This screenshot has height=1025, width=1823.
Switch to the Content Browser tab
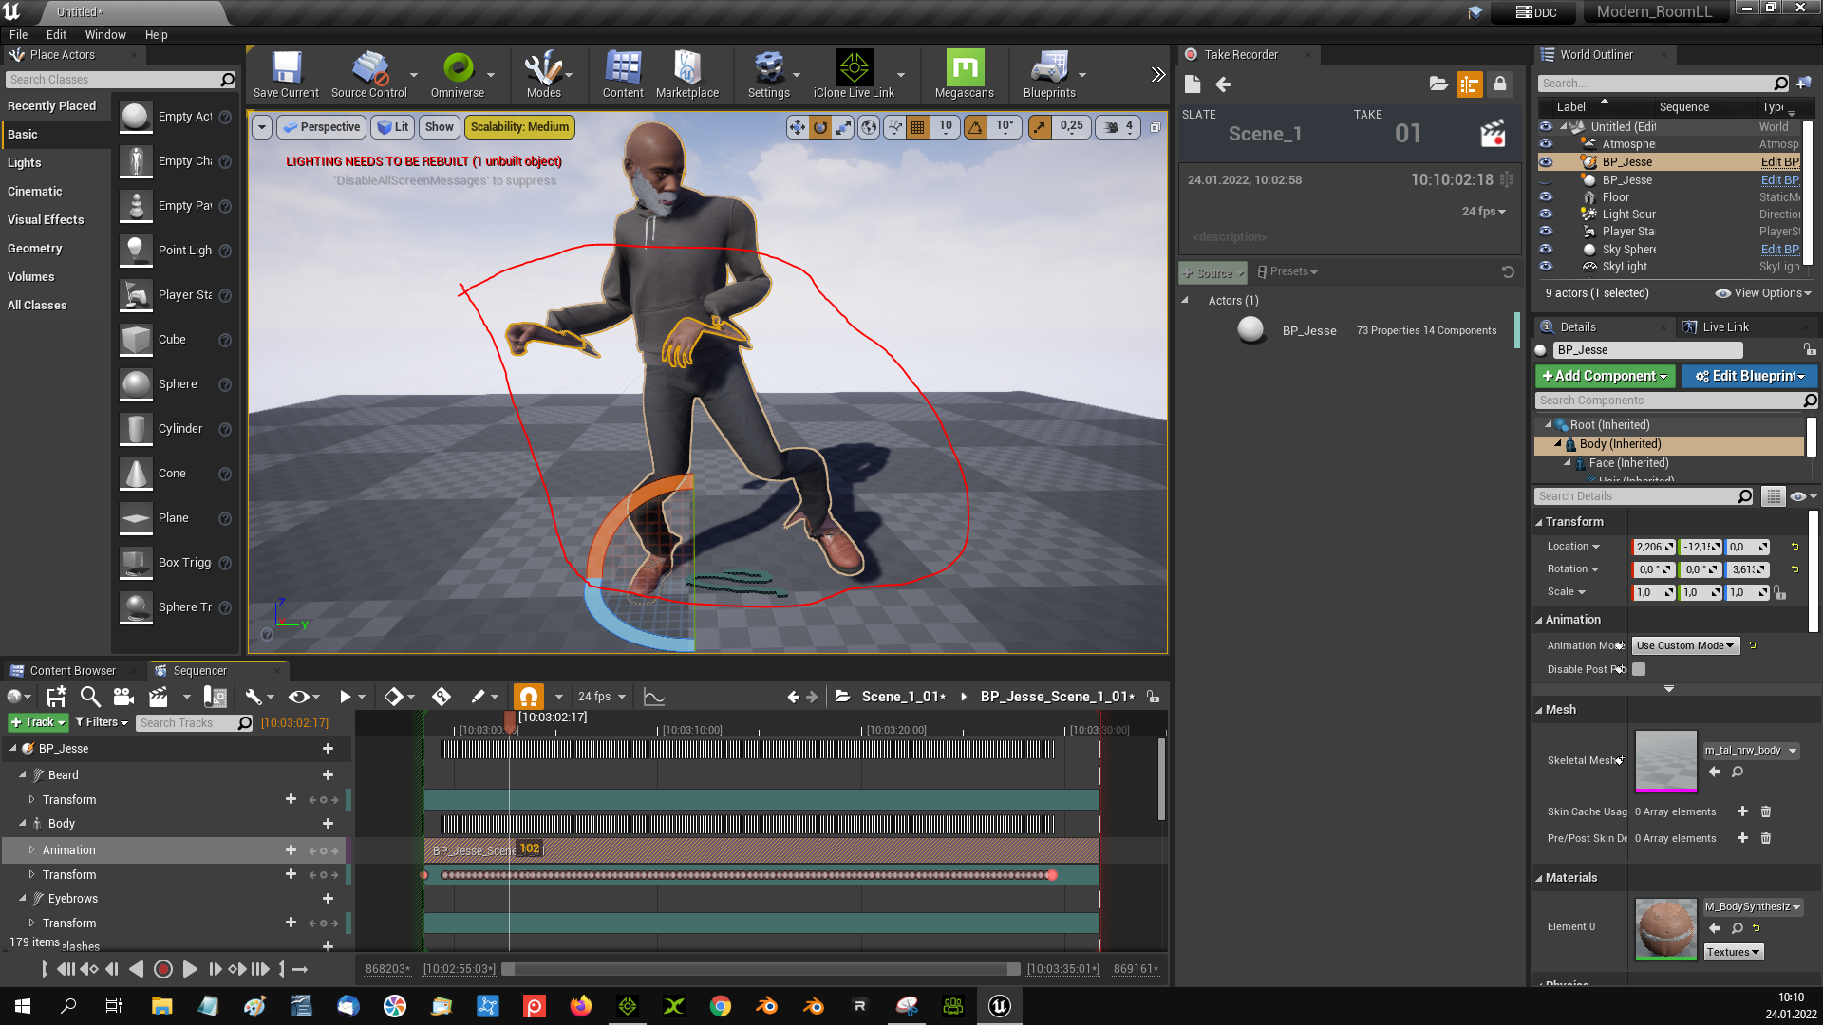click(72, 671)
